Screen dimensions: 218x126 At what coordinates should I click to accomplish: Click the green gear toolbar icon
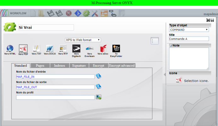tap(86, 13)
